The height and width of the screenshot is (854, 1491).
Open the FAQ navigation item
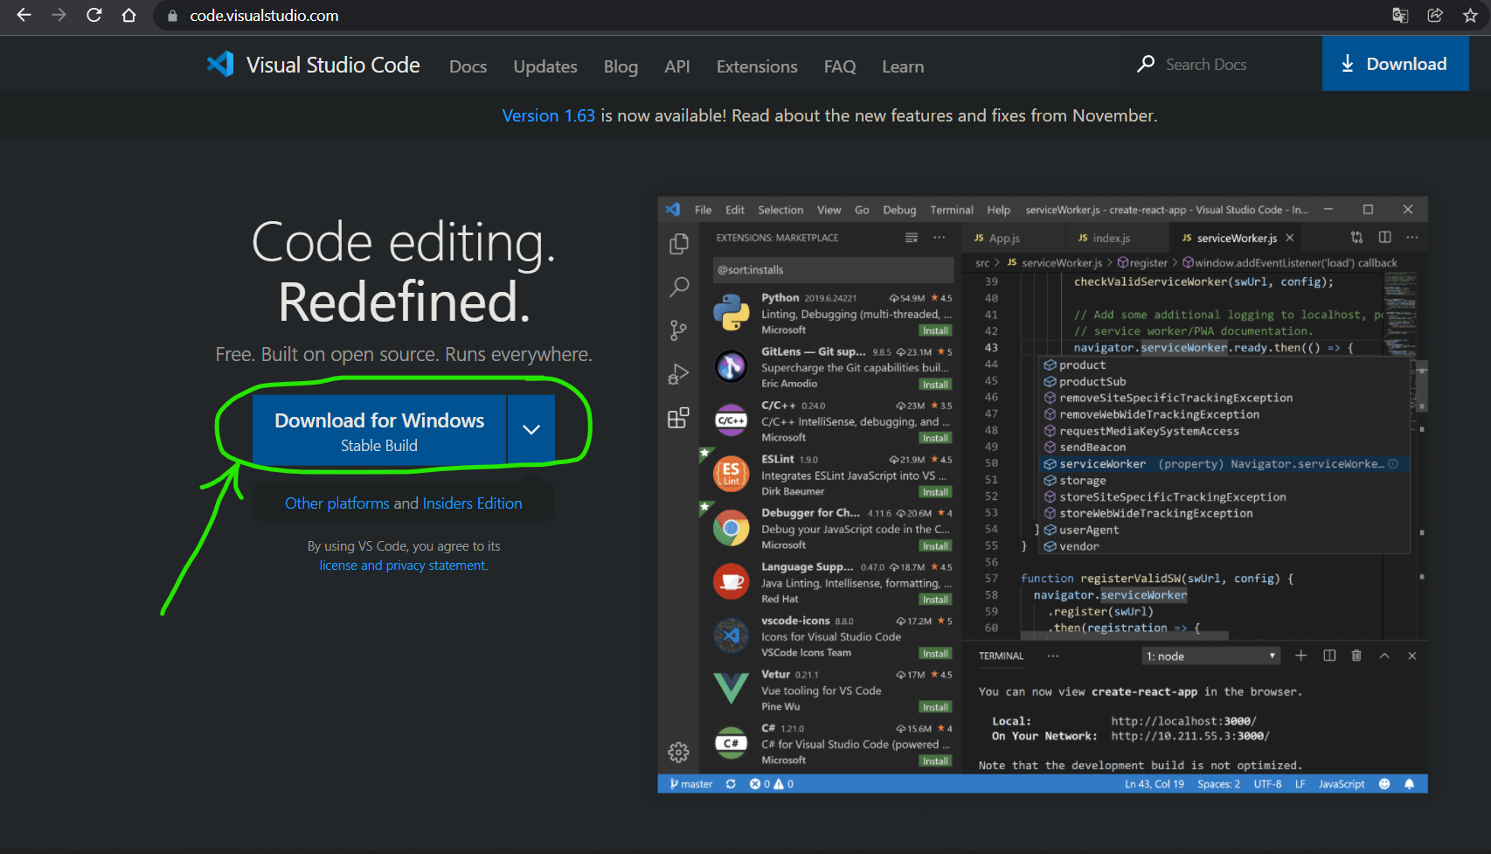pyautogui.click(x=840, y=66)
